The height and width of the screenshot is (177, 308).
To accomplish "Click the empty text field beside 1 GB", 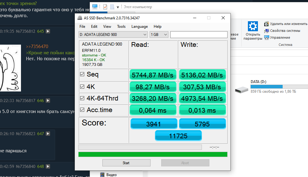I will 199,35.
